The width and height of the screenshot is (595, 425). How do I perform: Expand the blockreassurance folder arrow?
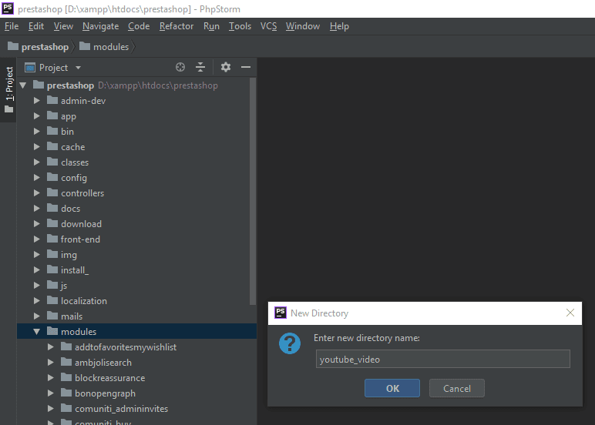click(50, 378)
